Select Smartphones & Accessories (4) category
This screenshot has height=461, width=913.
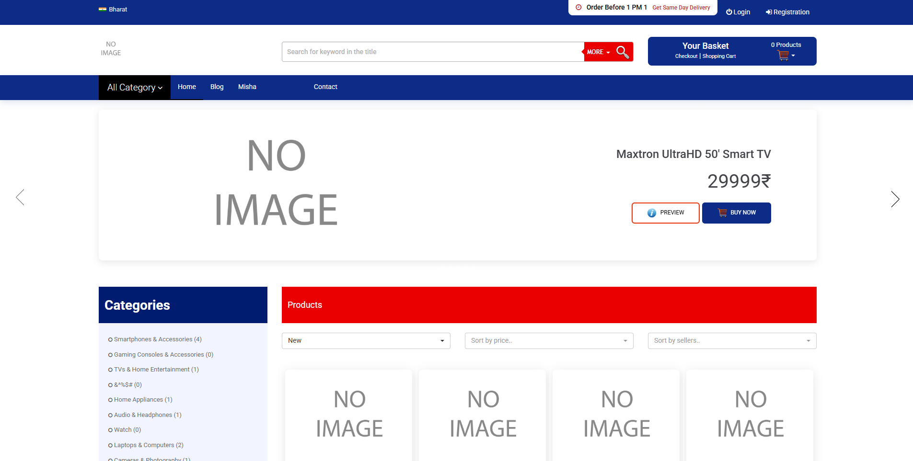pyautogui.click(x=158, y=339)
